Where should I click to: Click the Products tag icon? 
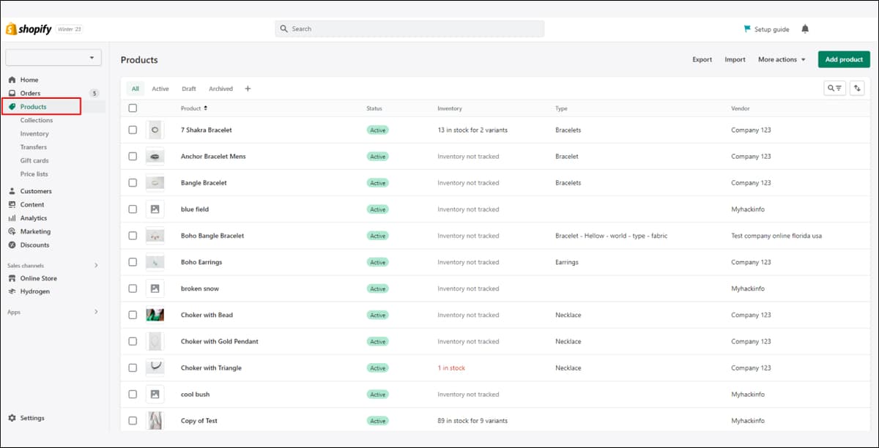coord(12,107)
